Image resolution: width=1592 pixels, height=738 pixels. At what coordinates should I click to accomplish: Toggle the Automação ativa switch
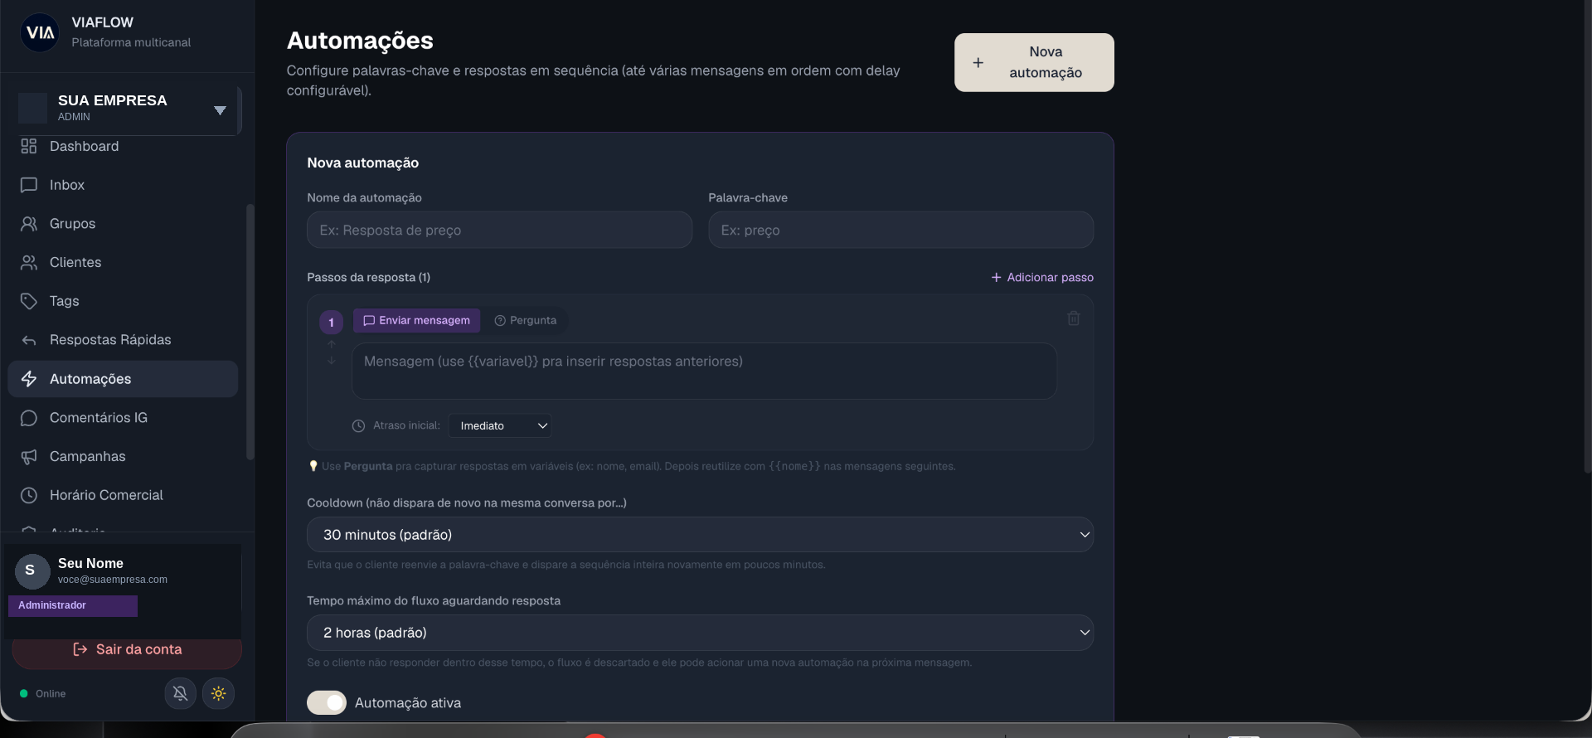(x=327, y=702)
